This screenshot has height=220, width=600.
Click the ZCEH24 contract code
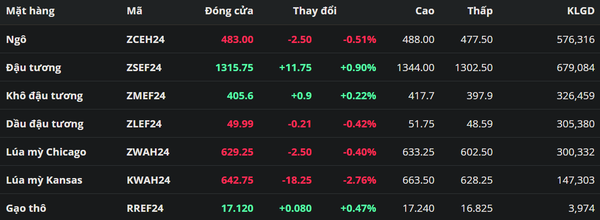[145, 39]
